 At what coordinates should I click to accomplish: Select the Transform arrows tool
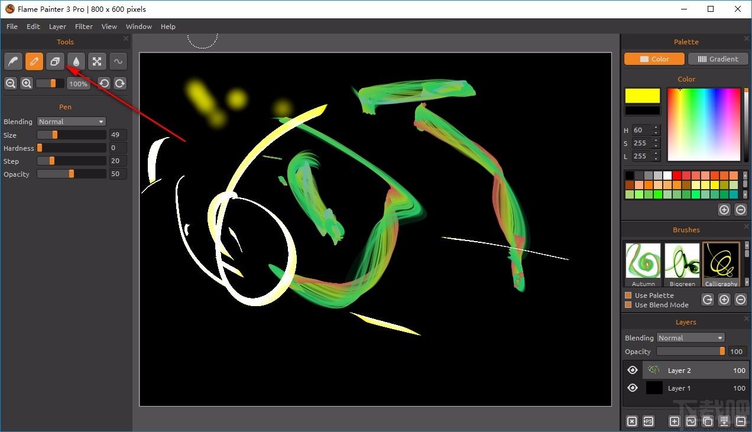pyautogui.click(x=97, y=61)
